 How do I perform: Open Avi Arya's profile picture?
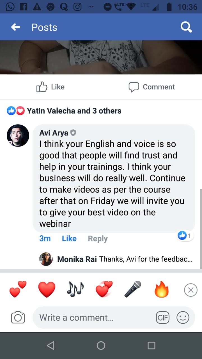(x=18, y=136)
